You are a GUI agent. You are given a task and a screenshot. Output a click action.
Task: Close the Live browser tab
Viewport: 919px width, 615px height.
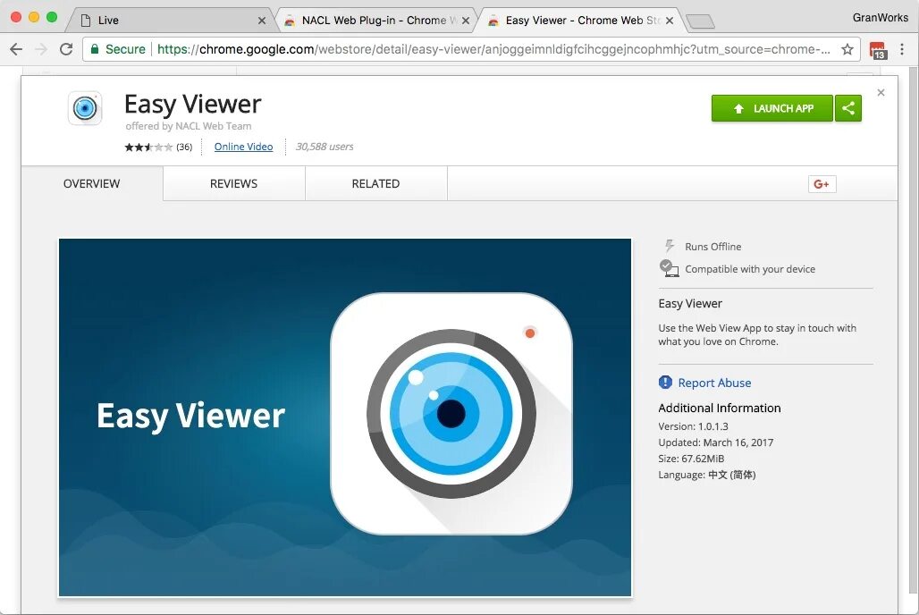[261, 21]
